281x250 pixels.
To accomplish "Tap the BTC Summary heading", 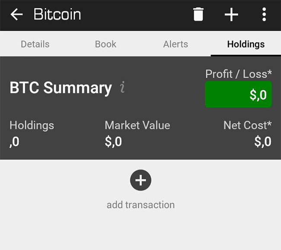I will point(61,88).
